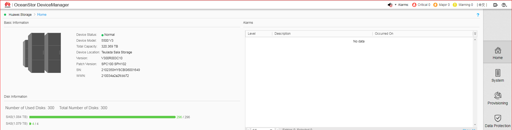Open the Home navigation item
This screenshot has width=512, height=130.
click(x=498, y=52)
